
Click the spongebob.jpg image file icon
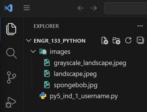47,85
